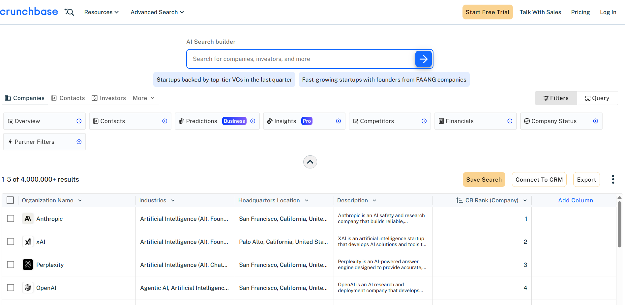
Task: Click the Crunchbase logo
Action: (x=29, y=12)
